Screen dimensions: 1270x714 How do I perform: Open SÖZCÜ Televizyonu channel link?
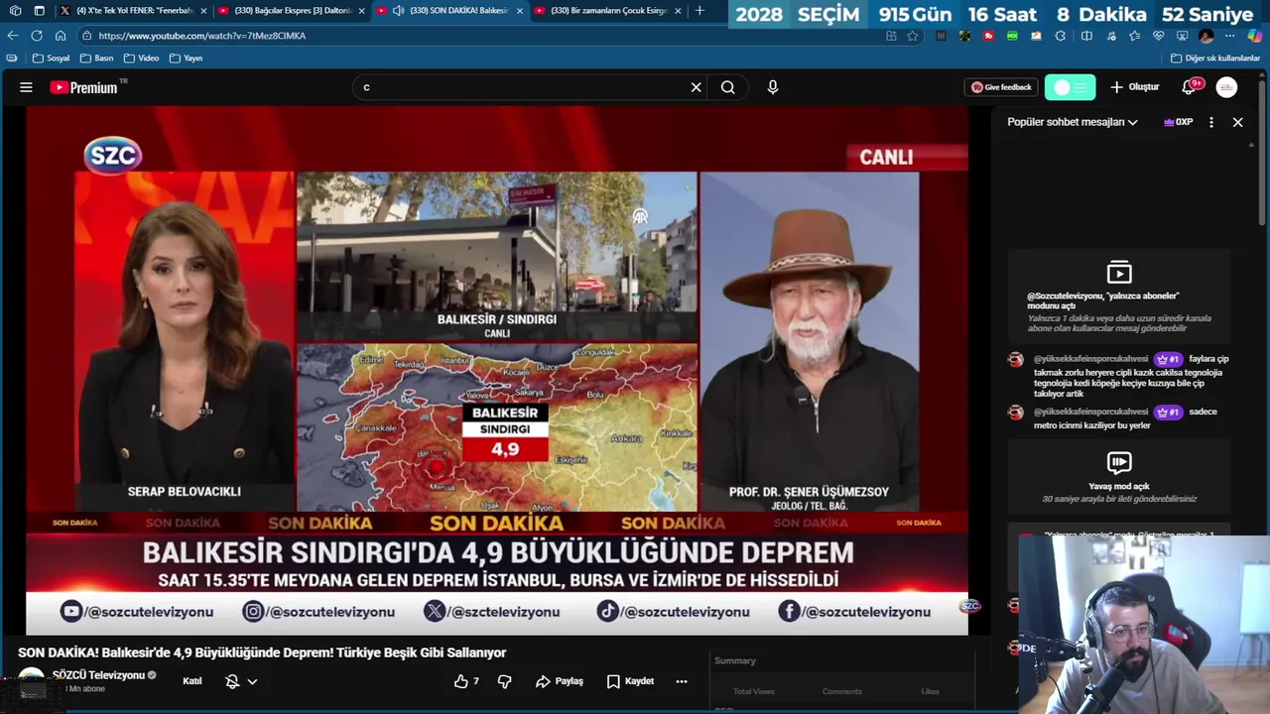click(98, 675)
